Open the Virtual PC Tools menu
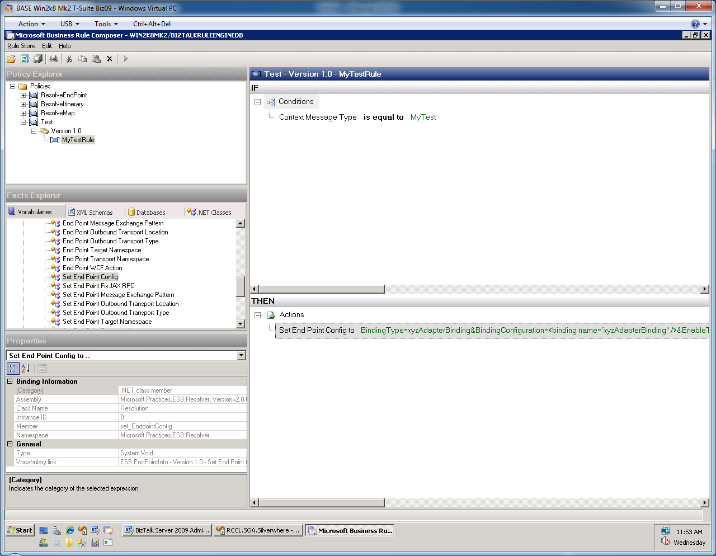 [x=106, y=24]
